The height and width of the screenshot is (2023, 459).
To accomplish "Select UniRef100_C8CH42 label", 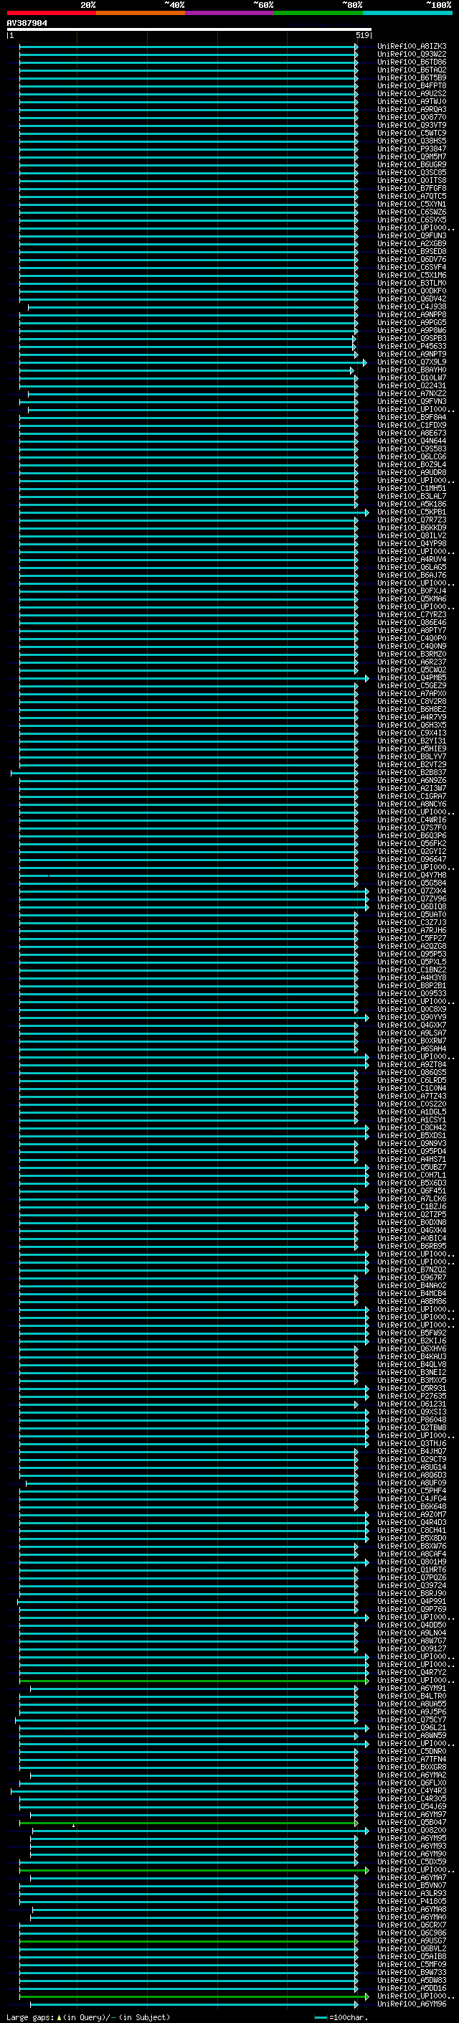I will [x=412, y=1127].
